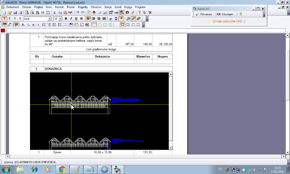Open the Knjiga menu
This screenshot has width=290, height=174.
click(128, 7)
